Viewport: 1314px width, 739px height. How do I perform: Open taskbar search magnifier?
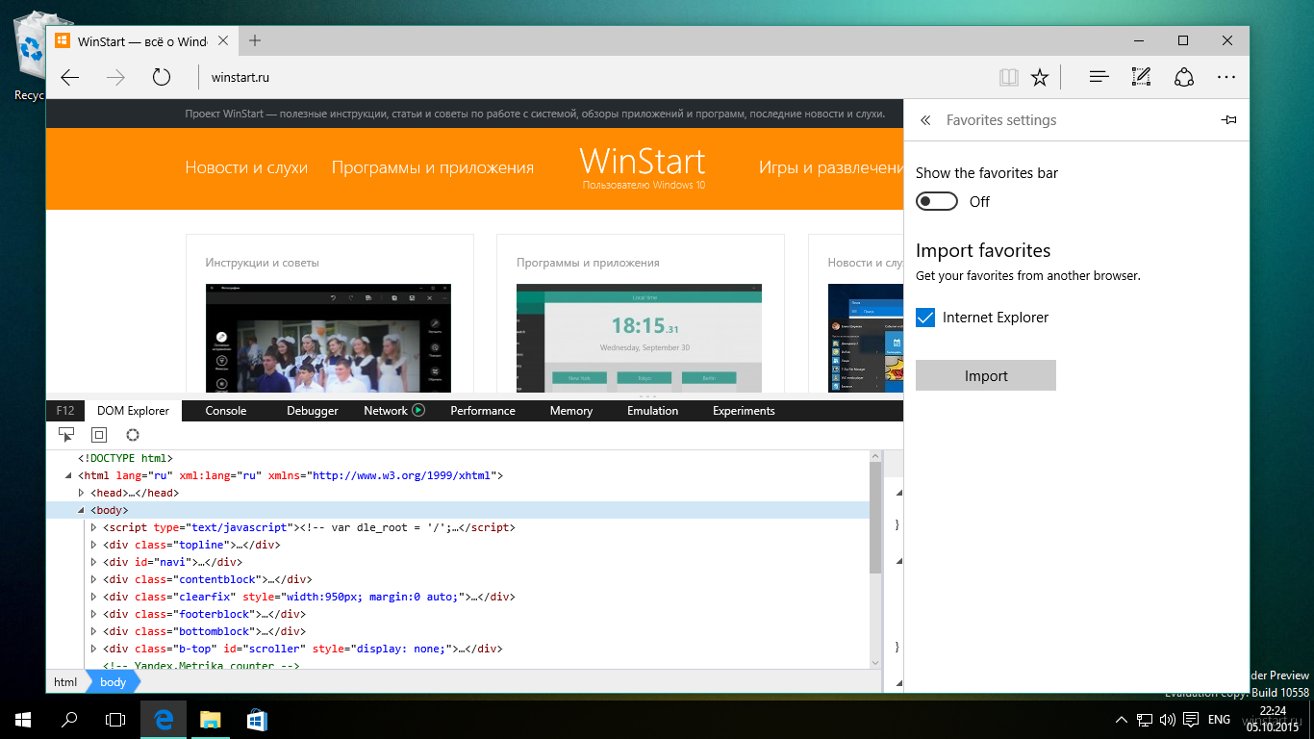(69, 719)
